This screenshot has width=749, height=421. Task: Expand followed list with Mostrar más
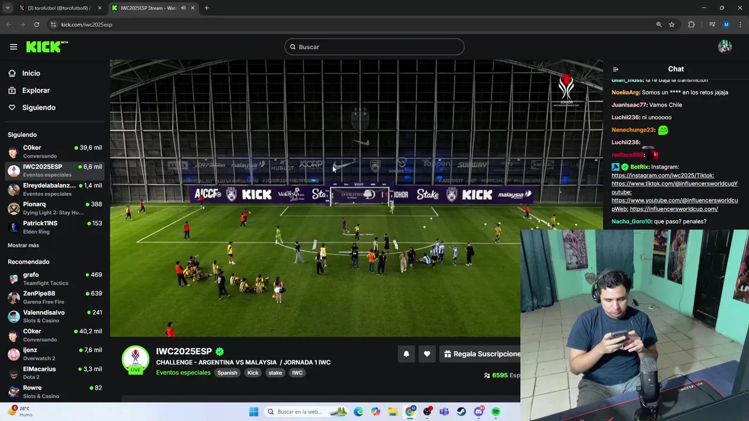click(23, 246)
